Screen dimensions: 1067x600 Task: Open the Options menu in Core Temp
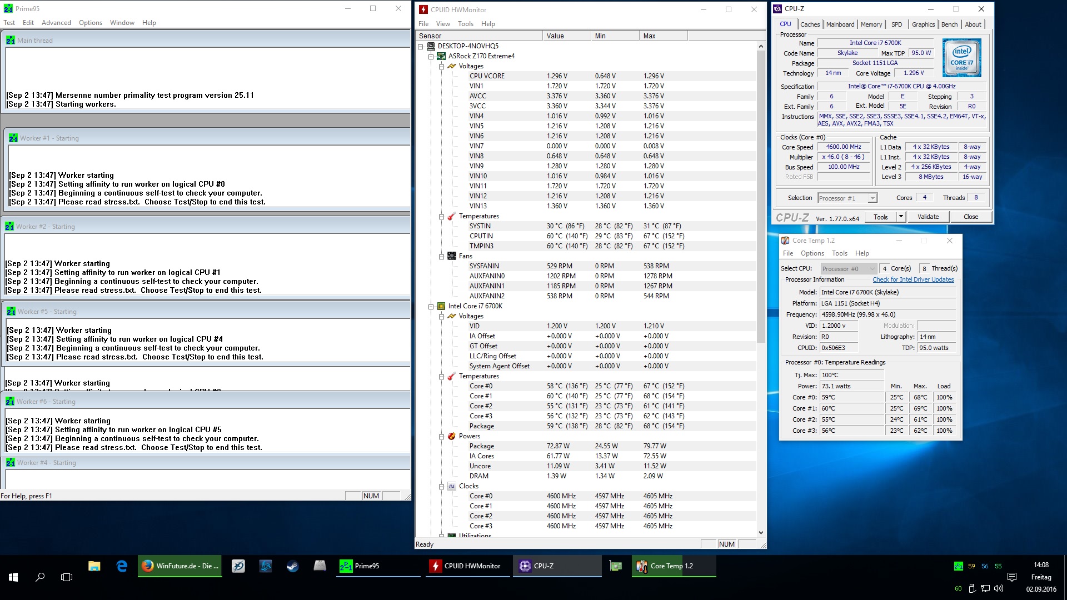coord(812,253)
